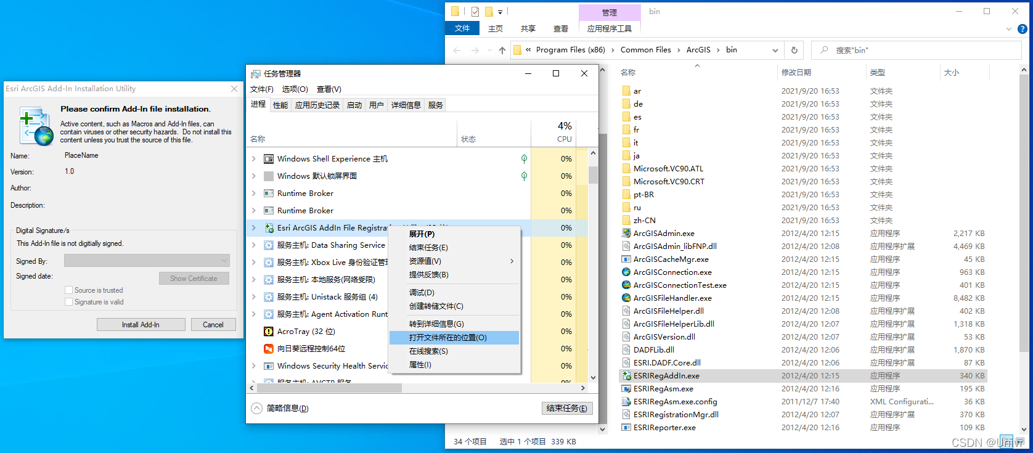Click the ESRIRegAsm.exe.config file icon
Viewport: 1033px width, 453px height.
(626, 401)
